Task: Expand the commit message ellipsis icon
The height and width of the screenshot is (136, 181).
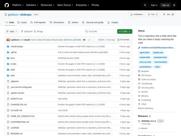Action: 84,40
